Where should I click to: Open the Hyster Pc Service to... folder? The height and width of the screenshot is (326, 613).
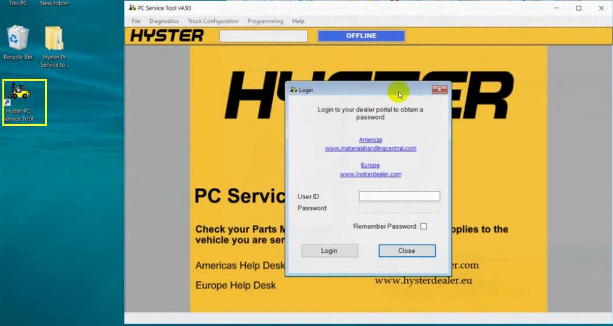tap(55, 46)
